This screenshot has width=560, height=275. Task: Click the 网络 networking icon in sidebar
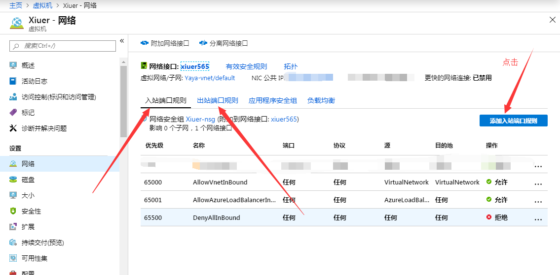[x=13, y=164]
